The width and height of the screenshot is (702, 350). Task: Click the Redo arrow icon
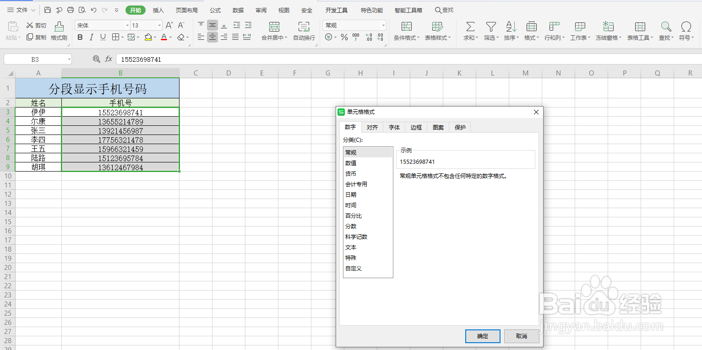104,10
